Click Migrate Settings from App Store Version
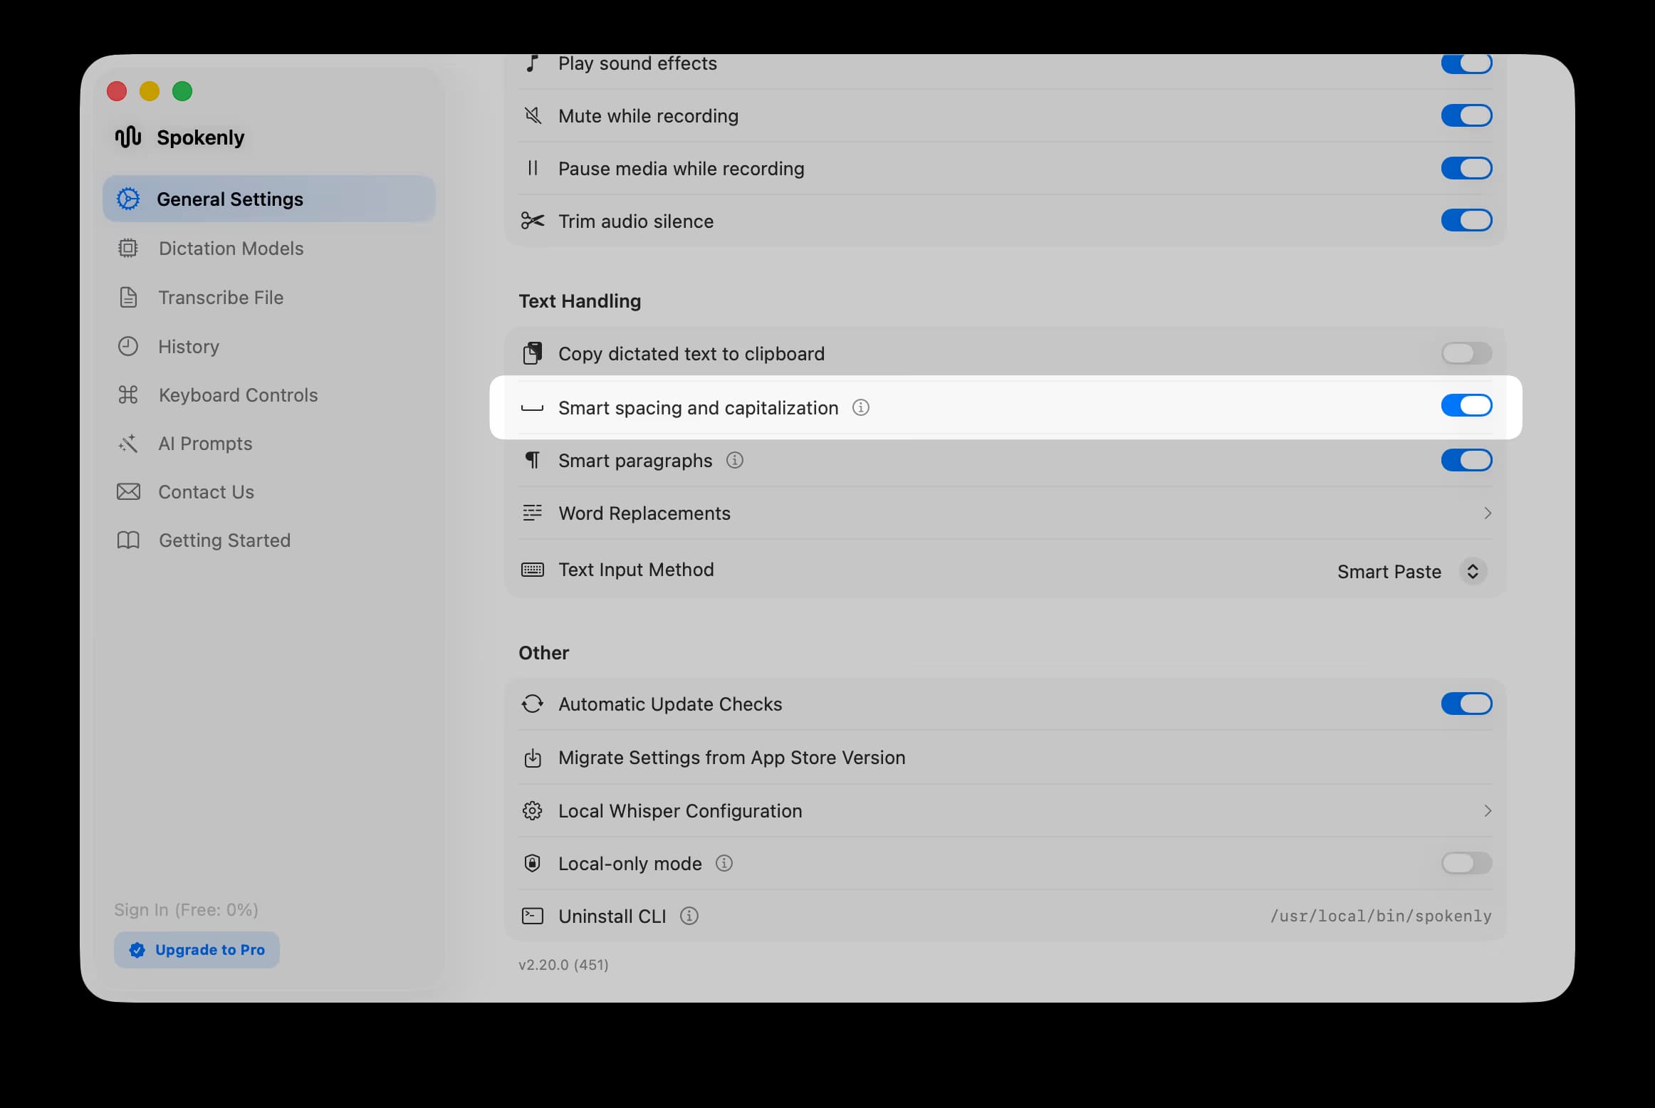Screen dimensions: 1655x1108 tap(731, 758)
